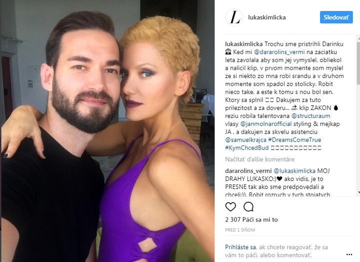Open the @samuelkrajca mention

pos(245,140)
